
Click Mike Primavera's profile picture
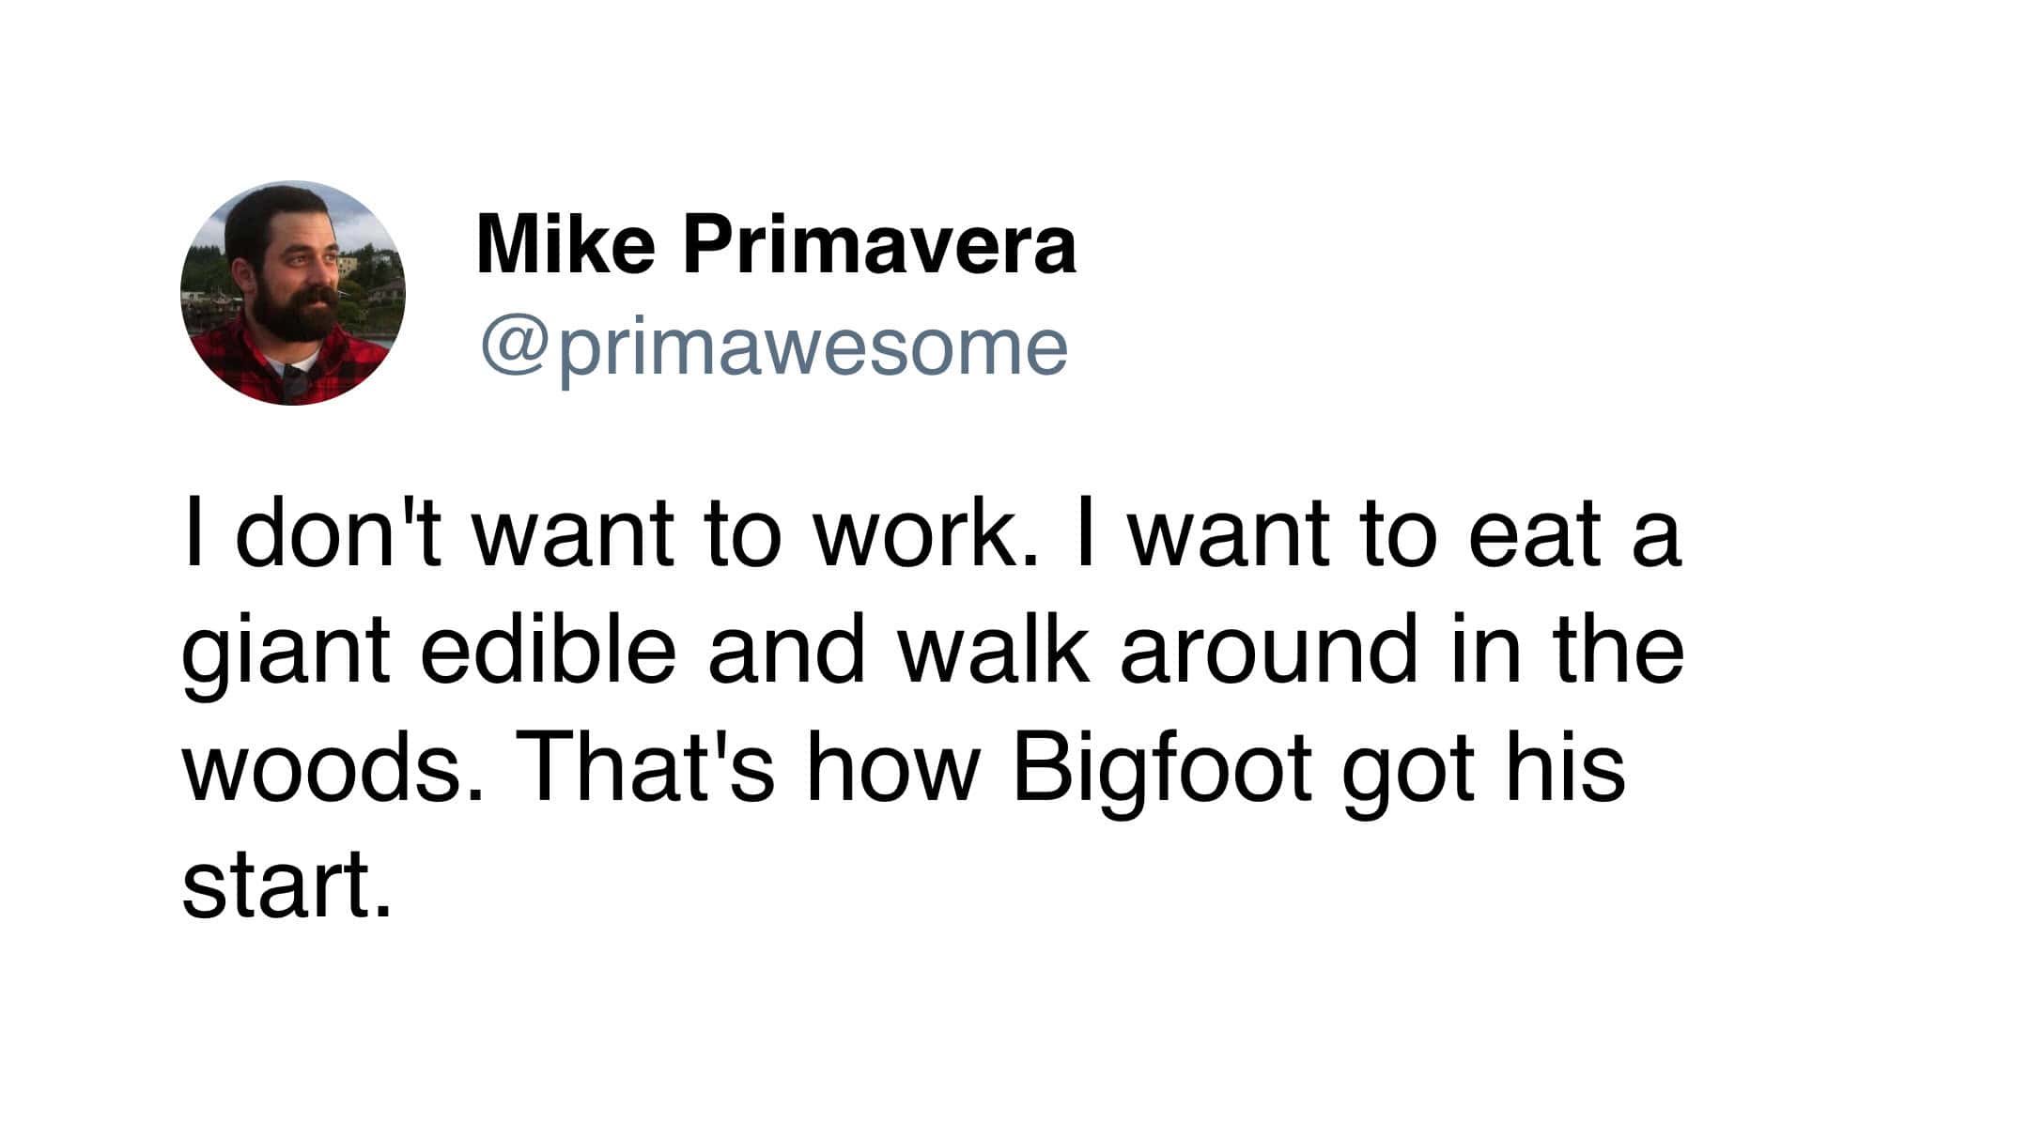(x=293, y=293)
